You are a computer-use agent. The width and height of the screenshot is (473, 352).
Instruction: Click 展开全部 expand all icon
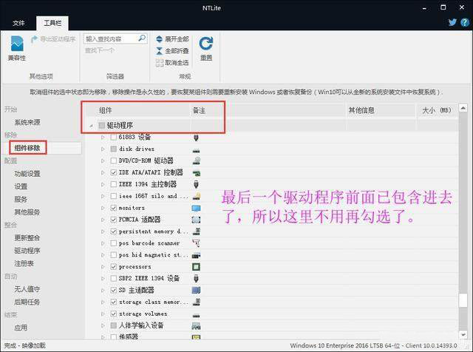[160, 39]
